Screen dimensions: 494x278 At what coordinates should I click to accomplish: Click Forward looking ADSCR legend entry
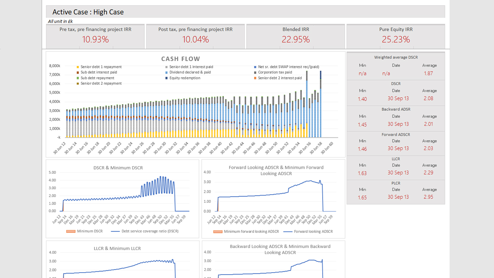pyautogui.click(x=313, y=231)
